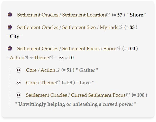The height and width of the screenshot is (122, 156).
Task: Click external link icon after Cursed Settlement Focus
Action: [x=128, y=95]
